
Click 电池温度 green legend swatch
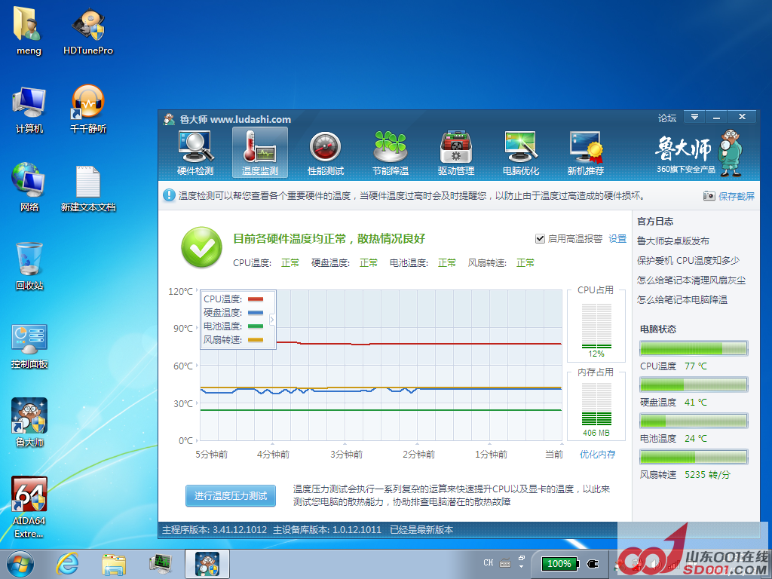tap(255, 326)
